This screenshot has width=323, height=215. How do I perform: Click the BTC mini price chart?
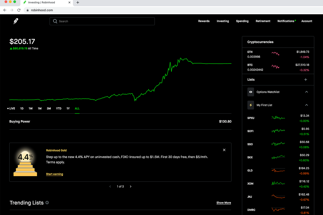[275, 67]
